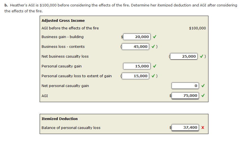Click red X beside 37,400 answer
Image resolution: width=245 pixels, height=141 pixels.
coord(203,128)
